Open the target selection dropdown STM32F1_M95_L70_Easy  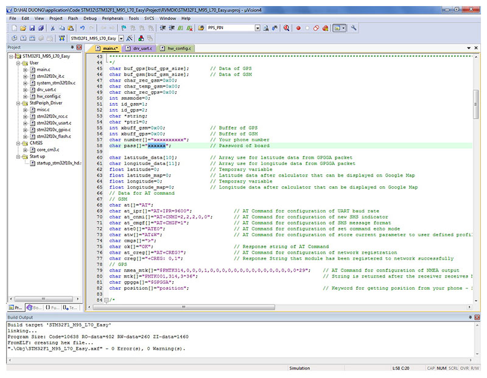pos(121,38)
